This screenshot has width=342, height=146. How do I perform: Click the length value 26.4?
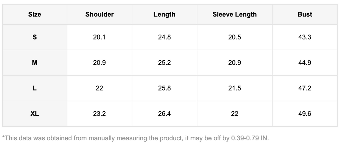164,114
